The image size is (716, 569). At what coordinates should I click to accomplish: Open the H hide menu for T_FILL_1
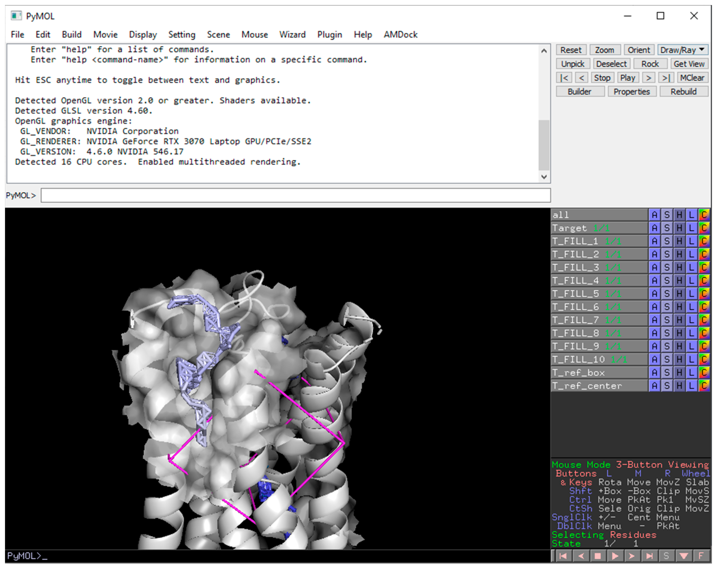tap(679, 241)
